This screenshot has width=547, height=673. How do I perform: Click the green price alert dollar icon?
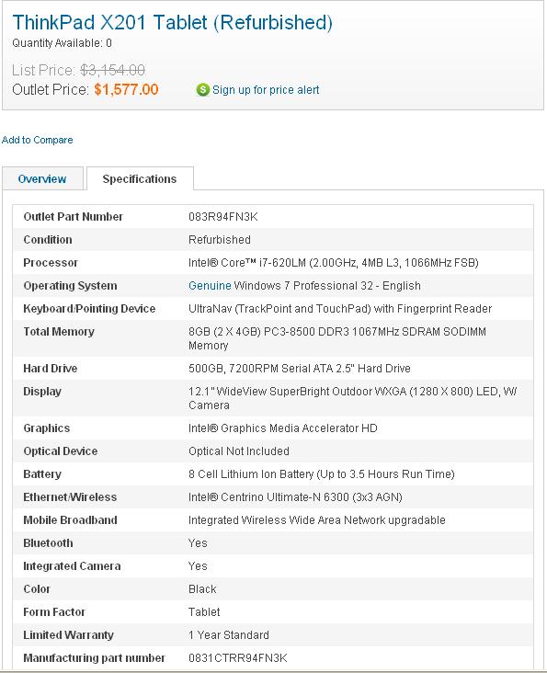pos(202,90)
